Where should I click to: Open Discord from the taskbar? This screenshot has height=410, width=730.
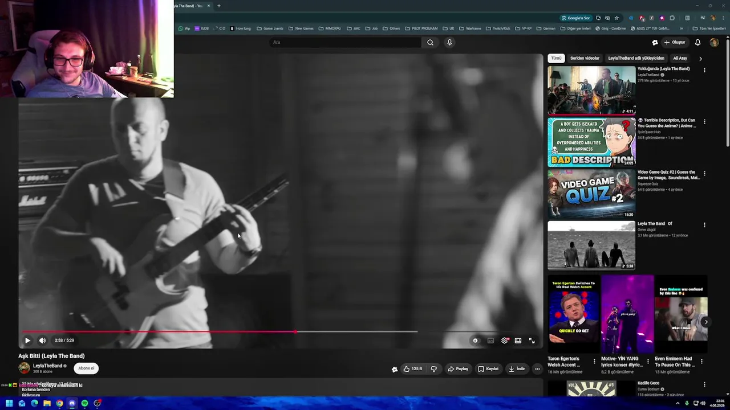(72, 403)
